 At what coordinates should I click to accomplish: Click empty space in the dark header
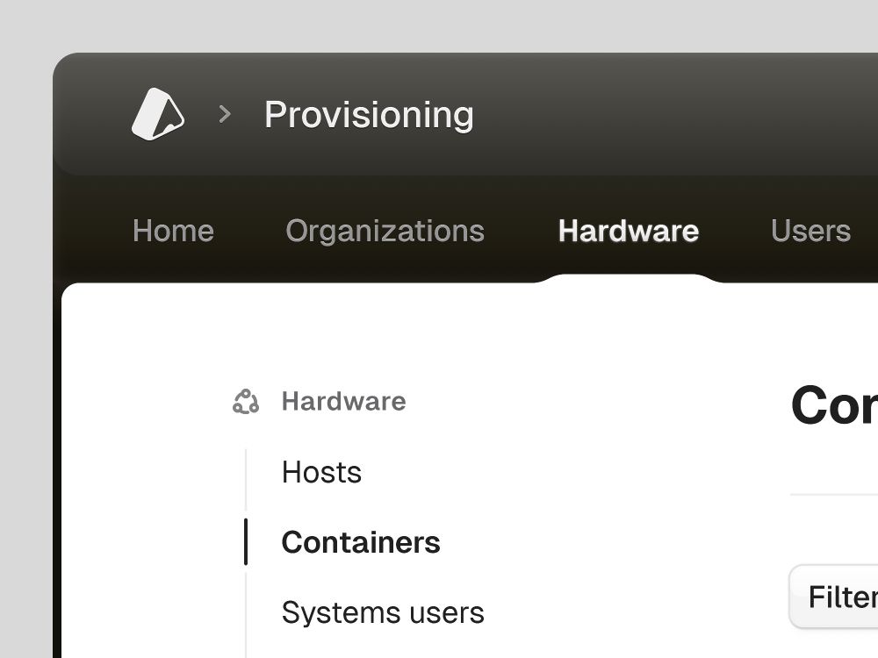tap(672, 115)
